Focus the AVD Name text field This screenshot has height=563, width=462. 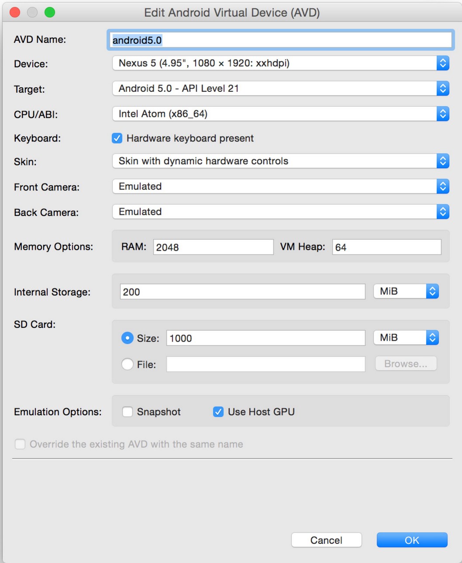[280, 40]
